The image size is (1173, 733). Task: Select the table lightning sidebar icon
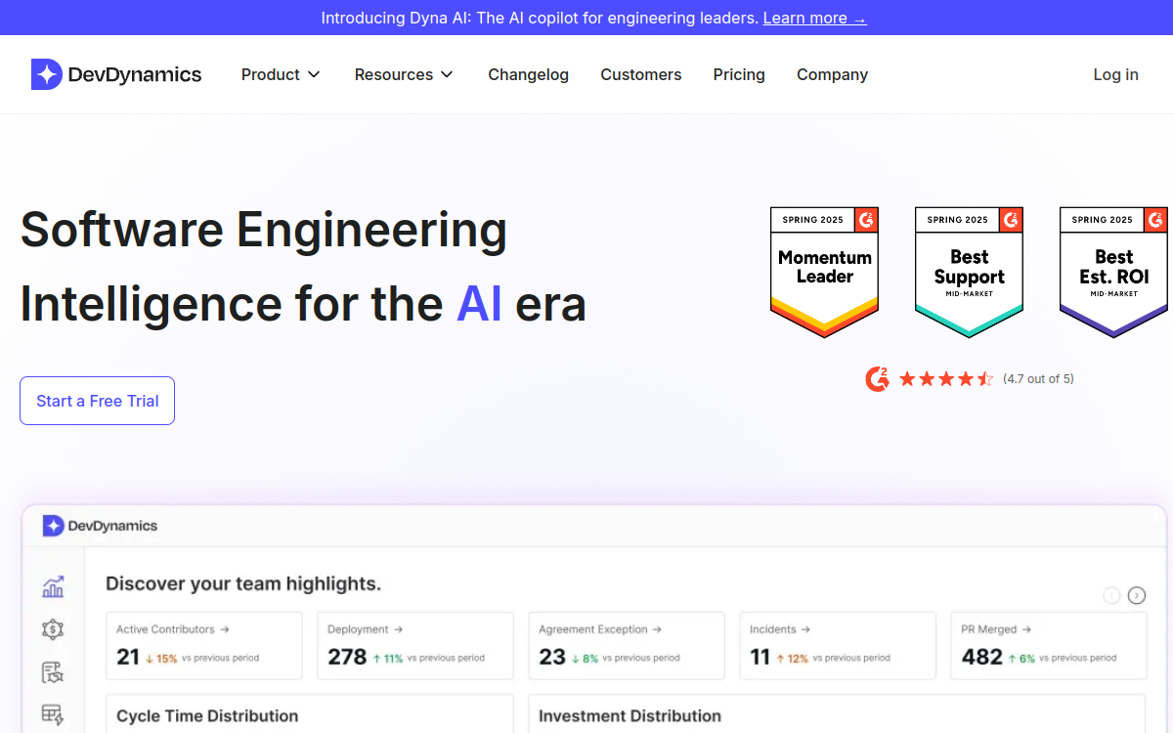(x=53, y=715)
